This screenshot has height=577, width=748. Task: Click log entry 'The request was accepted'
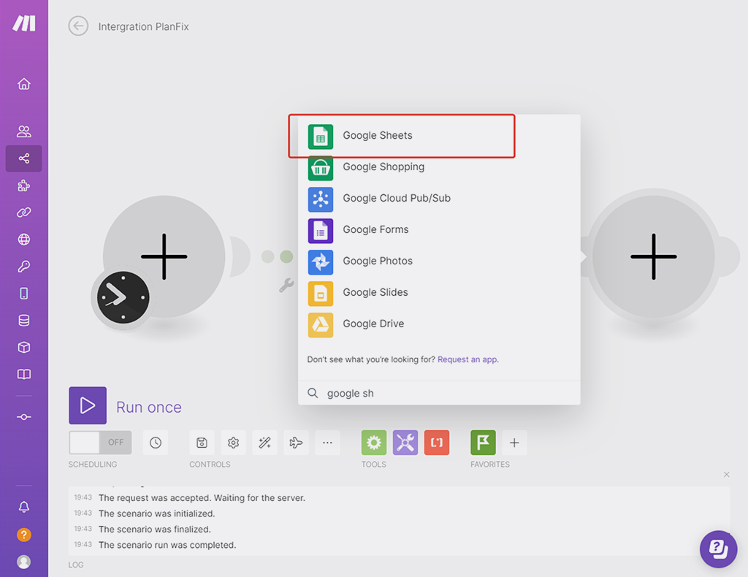202,498
